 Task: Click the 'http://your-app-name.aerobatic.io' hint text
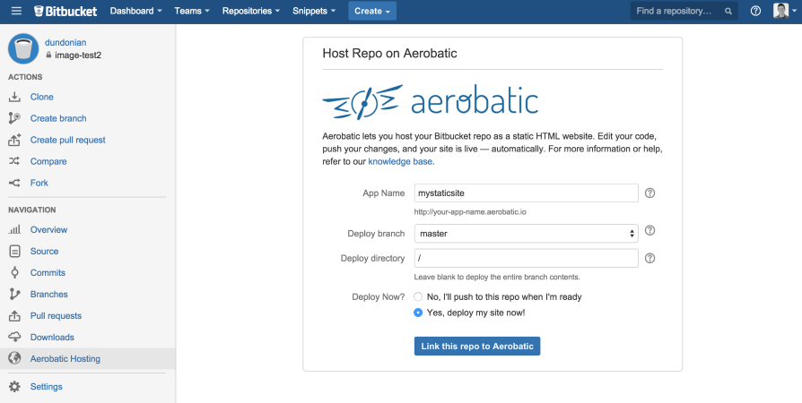470,211
